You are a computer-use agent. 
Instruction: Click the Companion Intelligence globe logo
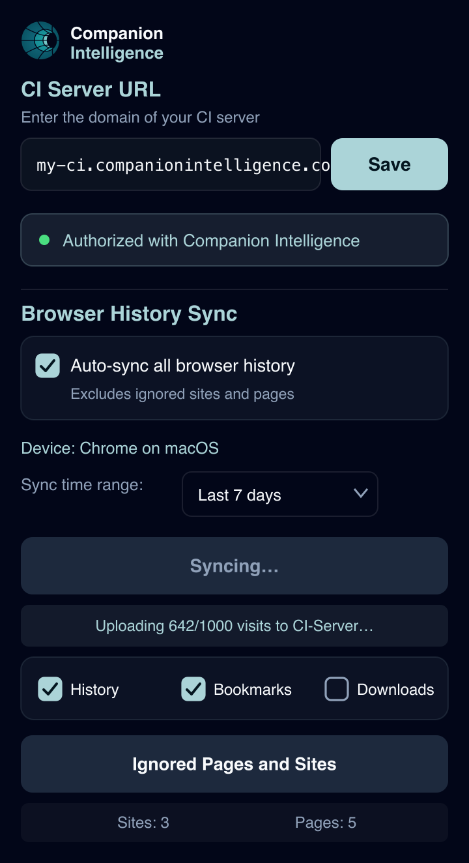(x=40, y=40)
